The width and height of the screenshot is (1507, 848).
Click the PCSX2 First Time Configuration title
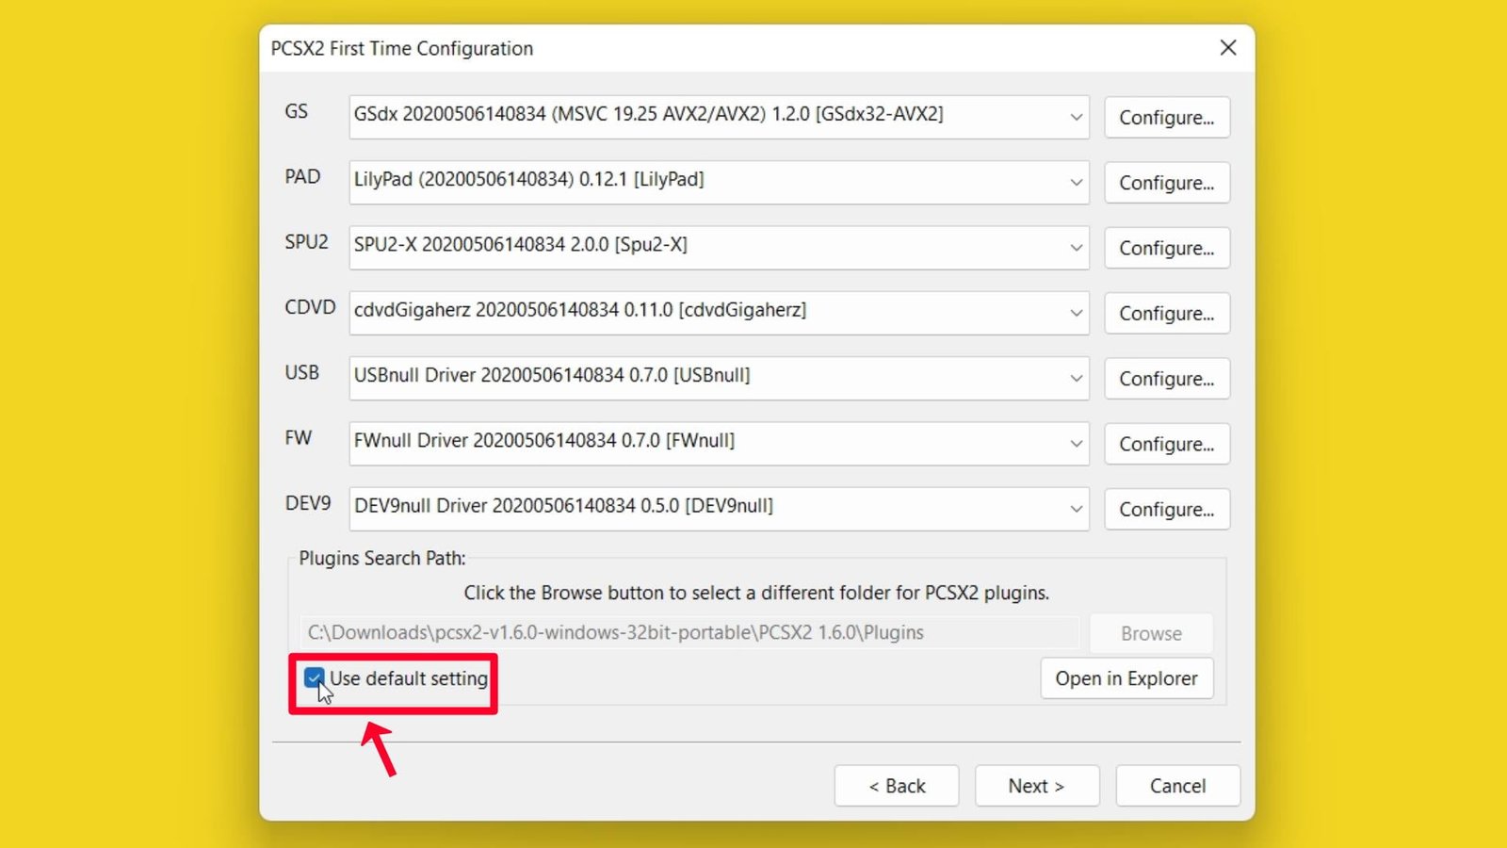point(402,48)
